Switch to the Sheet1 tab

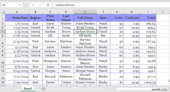click(x=28, y=89)
